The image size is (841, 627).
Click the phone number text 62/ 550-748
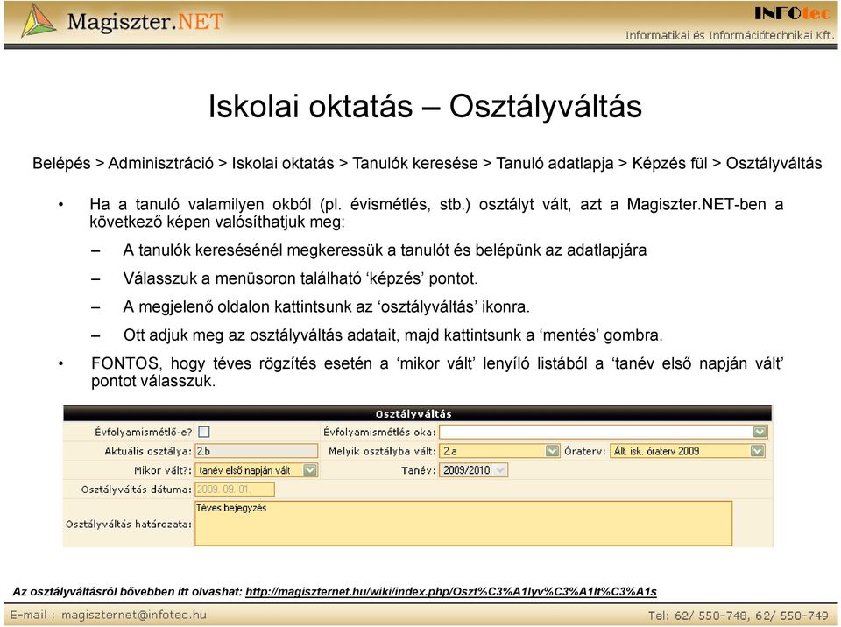710,616
